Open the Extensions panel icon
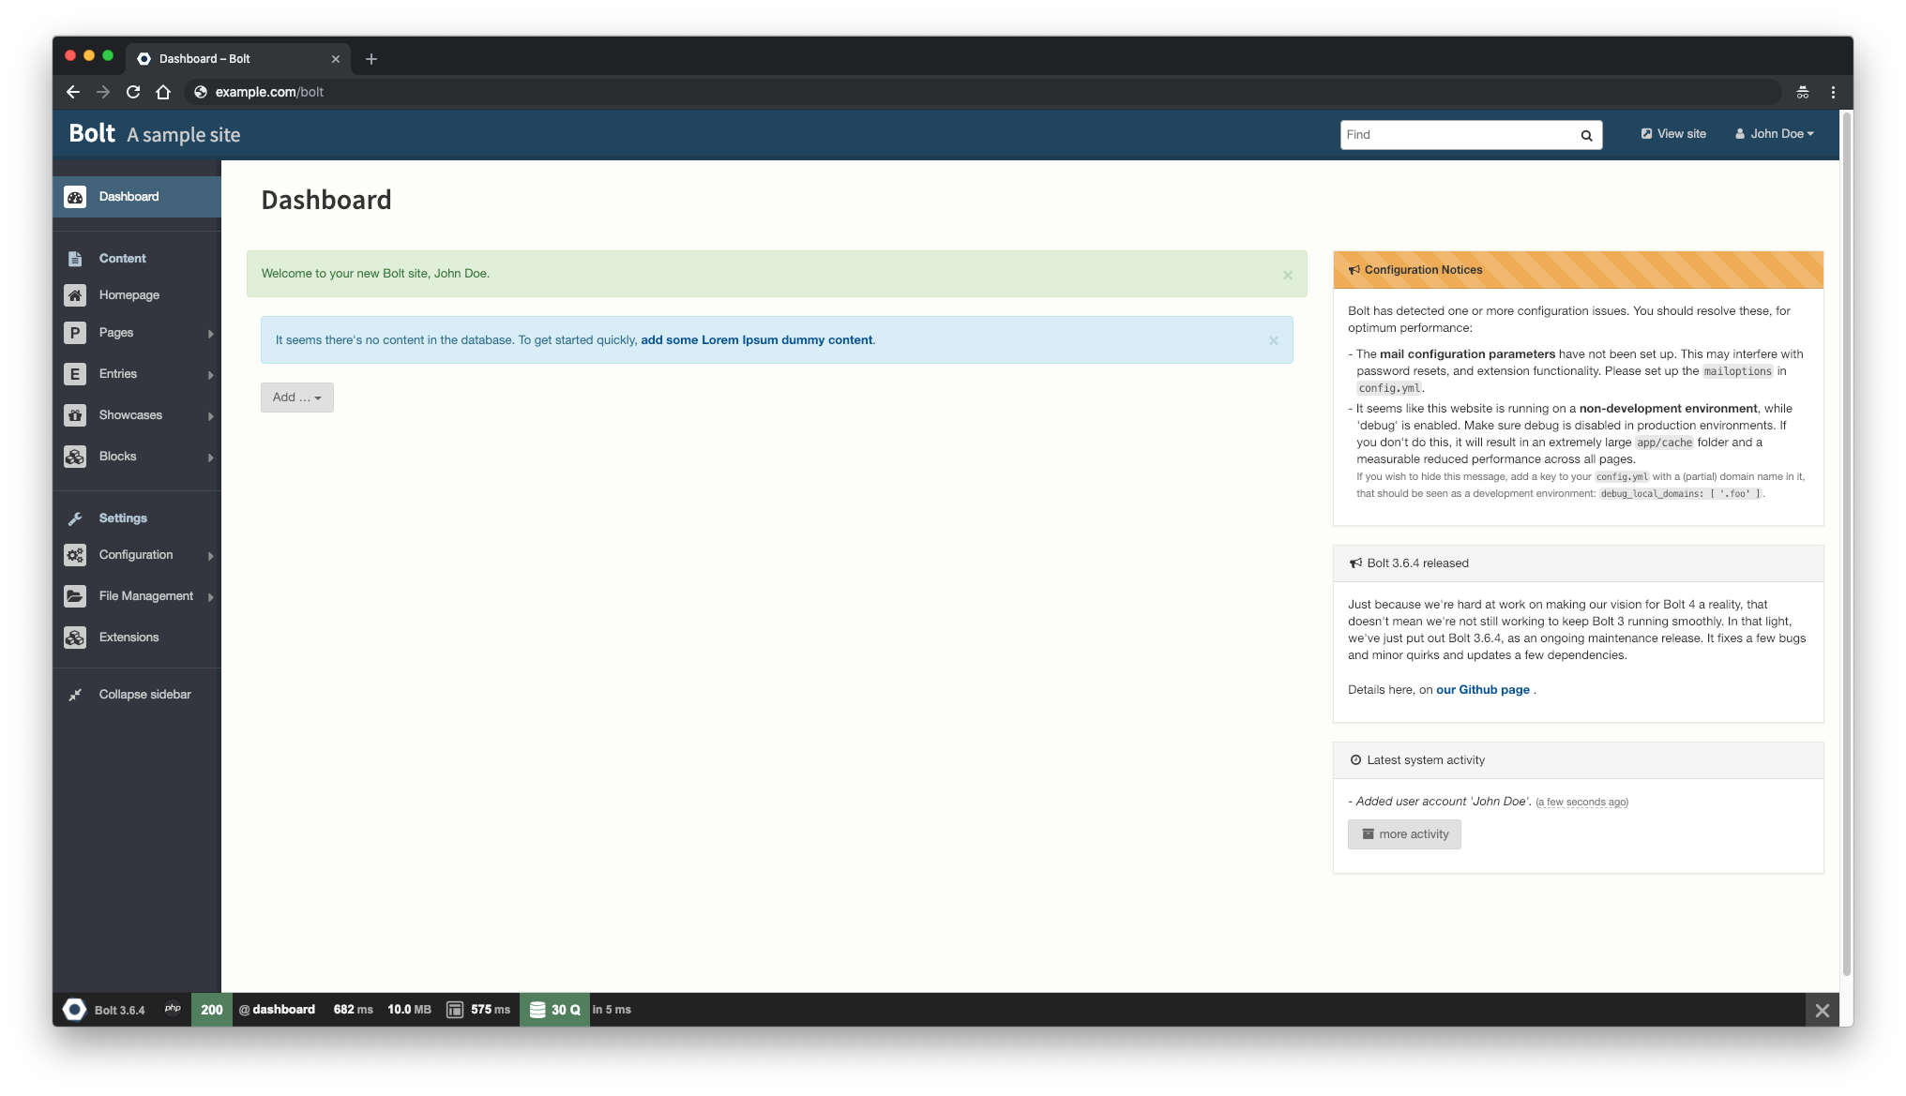Viewport: 1906px width, 1096px height. pyautogui.click(x=75, y=637)
